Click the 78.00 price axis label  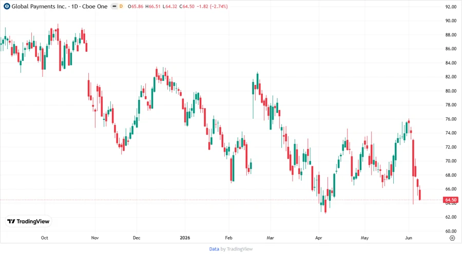[x=451, y=105]
